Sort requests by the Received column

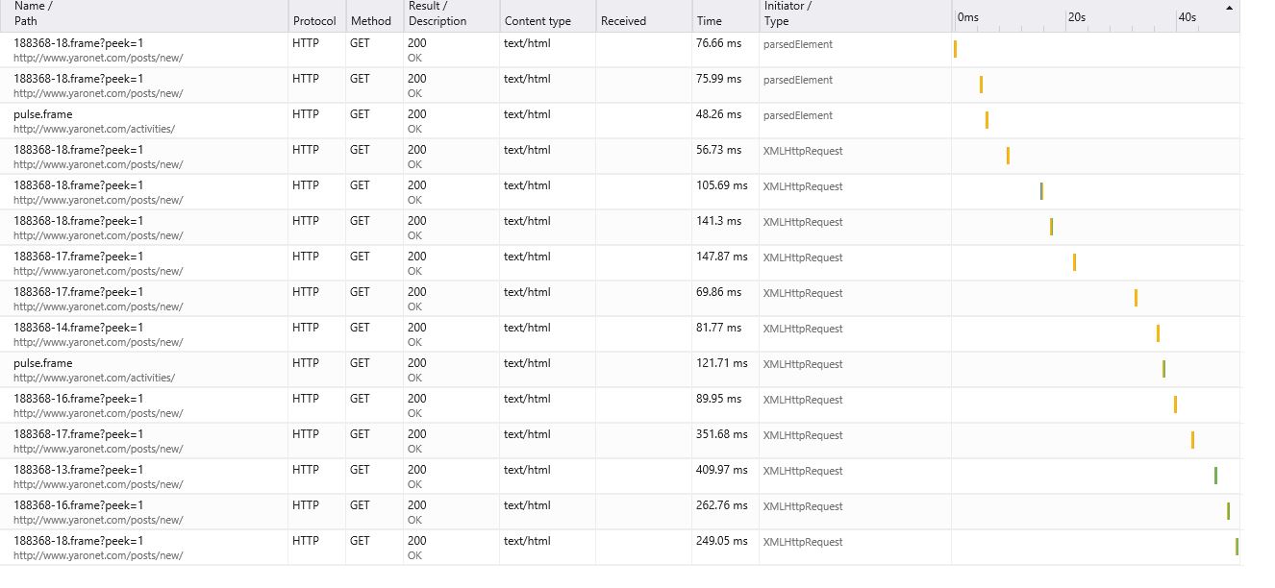(x=623, y=21)
